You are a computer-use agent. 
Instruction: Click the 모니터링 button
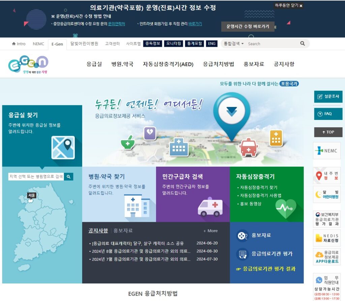pos(174,43)
